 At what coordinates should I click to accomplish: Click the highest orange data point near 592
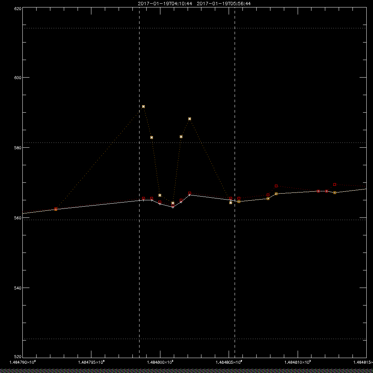[144, 107]
